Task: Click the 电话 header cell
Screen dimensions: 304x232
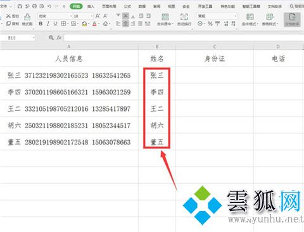Action: (279, 58)
